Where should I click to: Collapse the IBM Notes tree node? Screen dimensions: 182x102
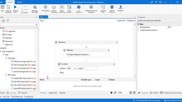tap(6, 75)
